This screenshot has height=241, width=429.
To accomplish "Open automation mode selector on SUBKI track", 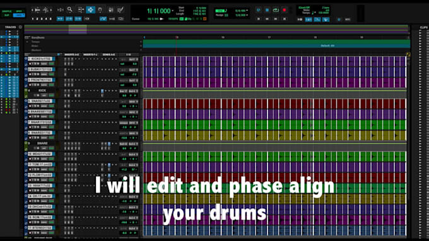I will (x=52, y=74).
